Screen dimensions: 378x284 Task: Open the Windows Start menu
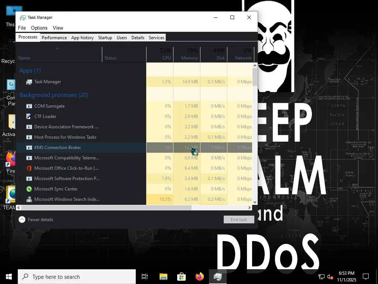[9, 277]
